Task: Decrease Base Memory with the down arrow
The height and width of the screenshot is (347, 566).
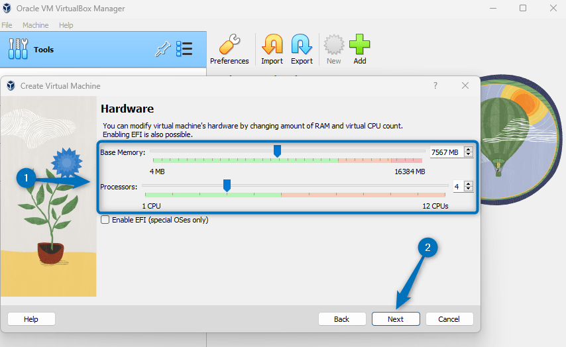Action: coord(469,154)
